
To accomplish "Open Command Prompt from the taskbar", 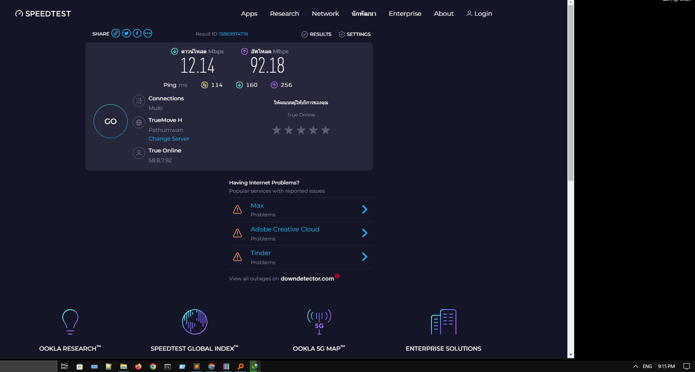I will (168, 366).
